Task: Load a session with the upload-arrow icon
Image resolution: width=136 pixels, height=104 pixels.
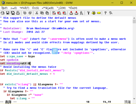Action: (71, 13)
